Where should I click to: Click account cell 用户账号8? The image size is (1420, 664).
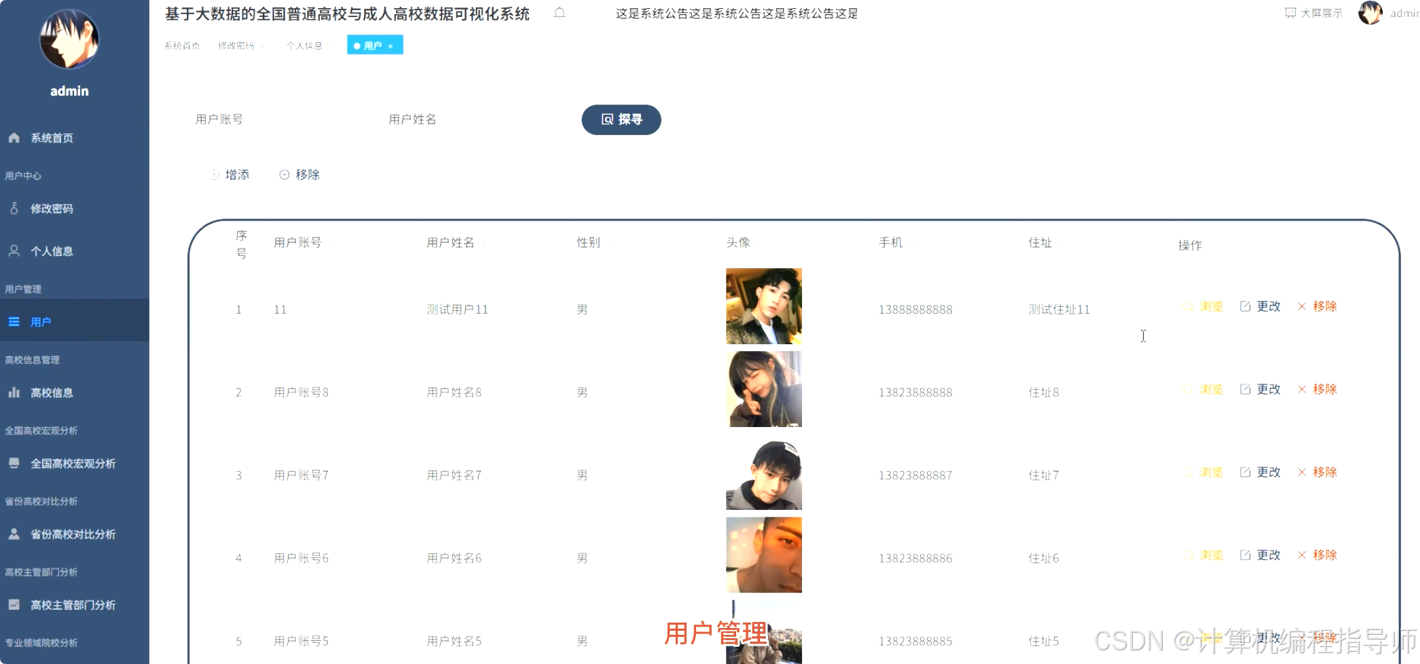[x=301, y=392]
